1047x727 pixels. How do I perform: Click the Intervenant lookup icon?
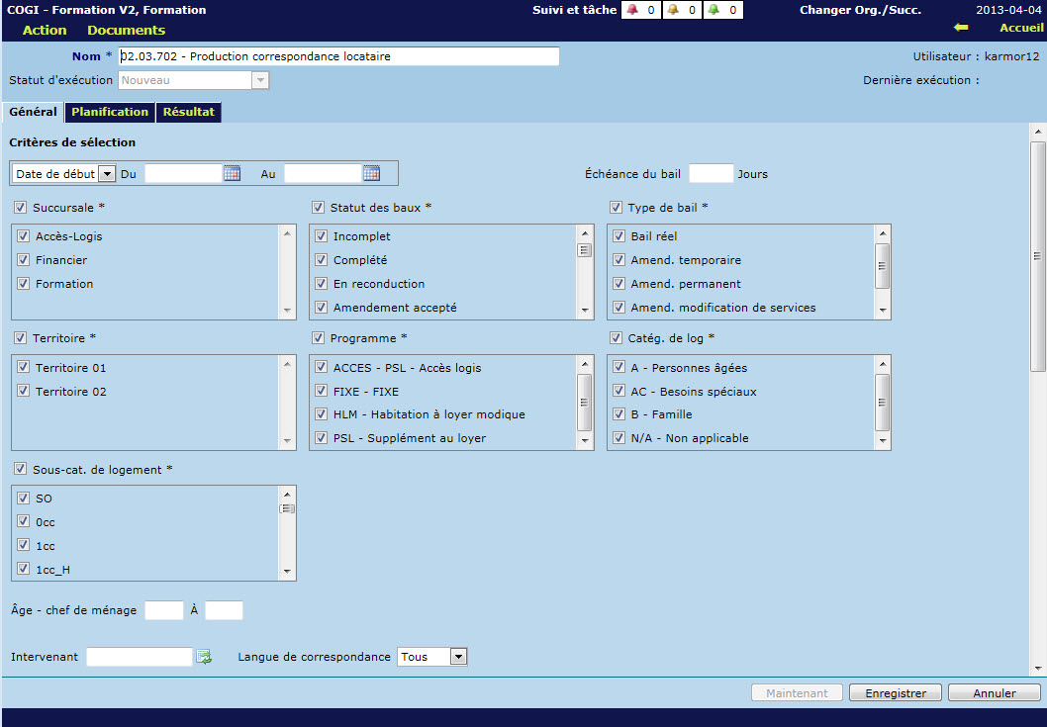[204, 657]
